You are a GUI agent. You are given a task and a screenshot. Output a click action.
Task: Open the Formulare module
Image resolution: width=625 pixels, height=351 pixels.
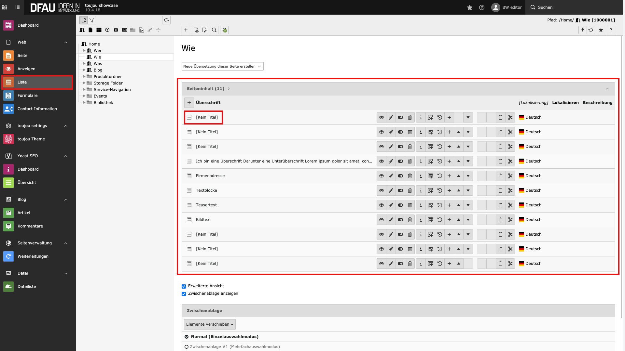(x=27, y=96)
